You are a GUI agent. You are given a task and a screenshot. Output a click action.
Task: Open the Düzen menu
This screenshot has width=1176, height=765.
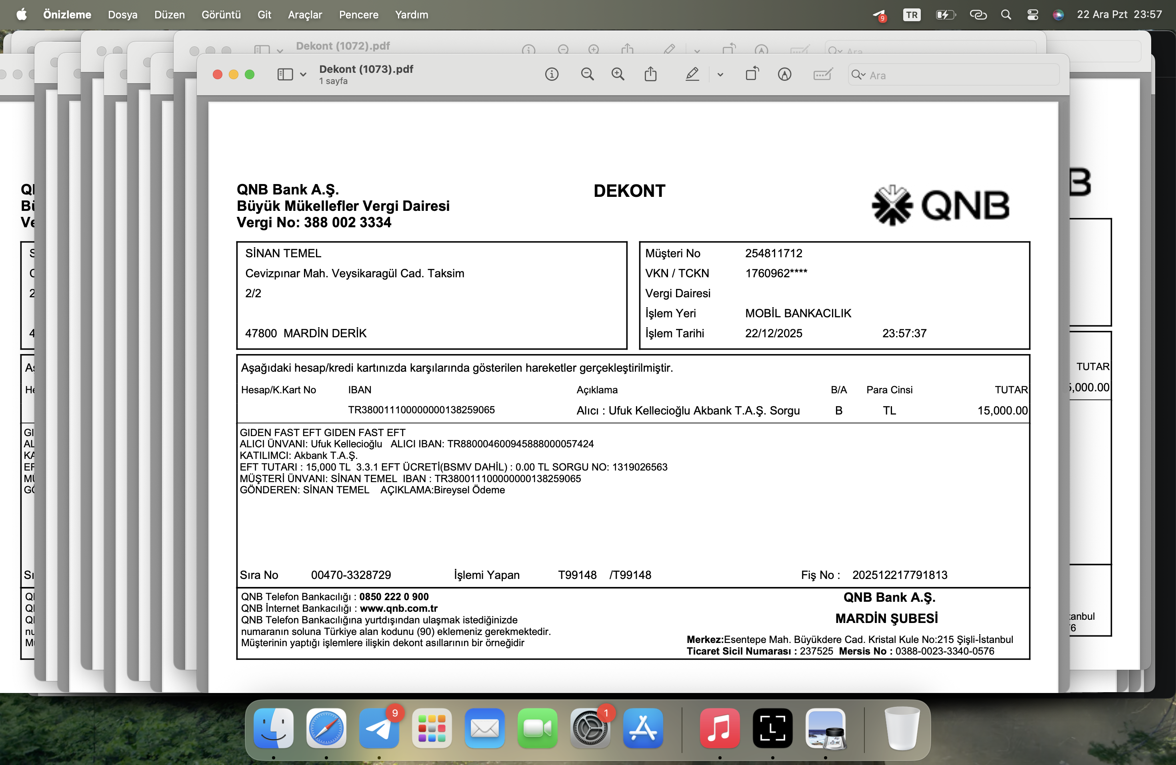(170, 15)
